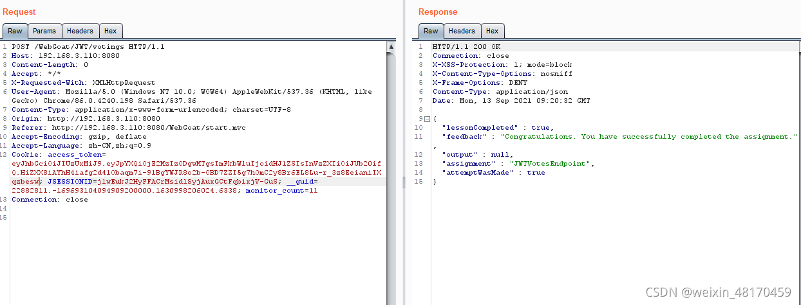Open the Request Hex tab
Image resolution: width=801 pixels, height=305 pixels.
point(111,31)
